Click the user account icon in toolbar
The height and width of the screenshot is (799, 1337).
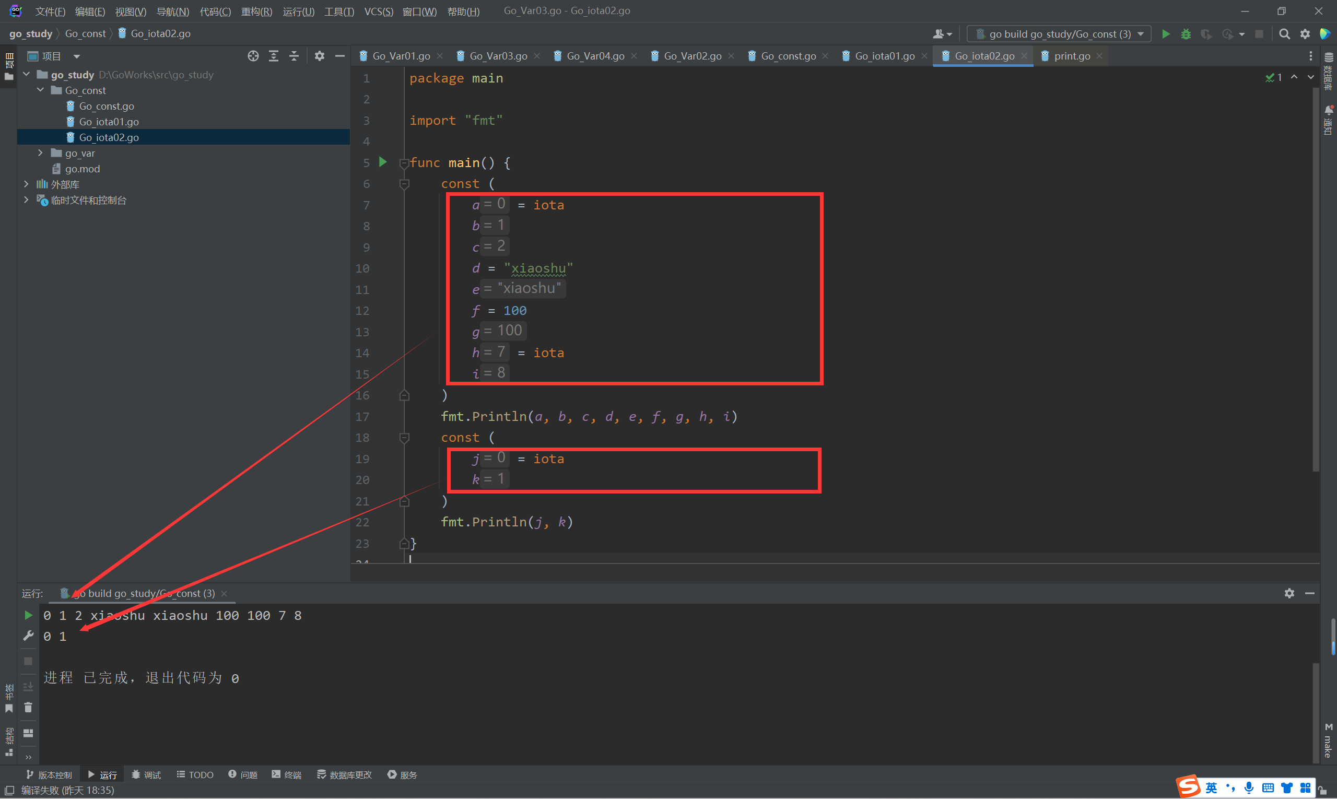pos(942,34)
